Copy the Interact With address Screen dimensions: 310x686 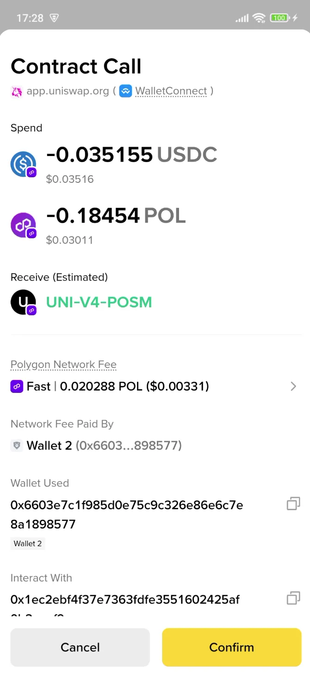[x=292, y=598]
